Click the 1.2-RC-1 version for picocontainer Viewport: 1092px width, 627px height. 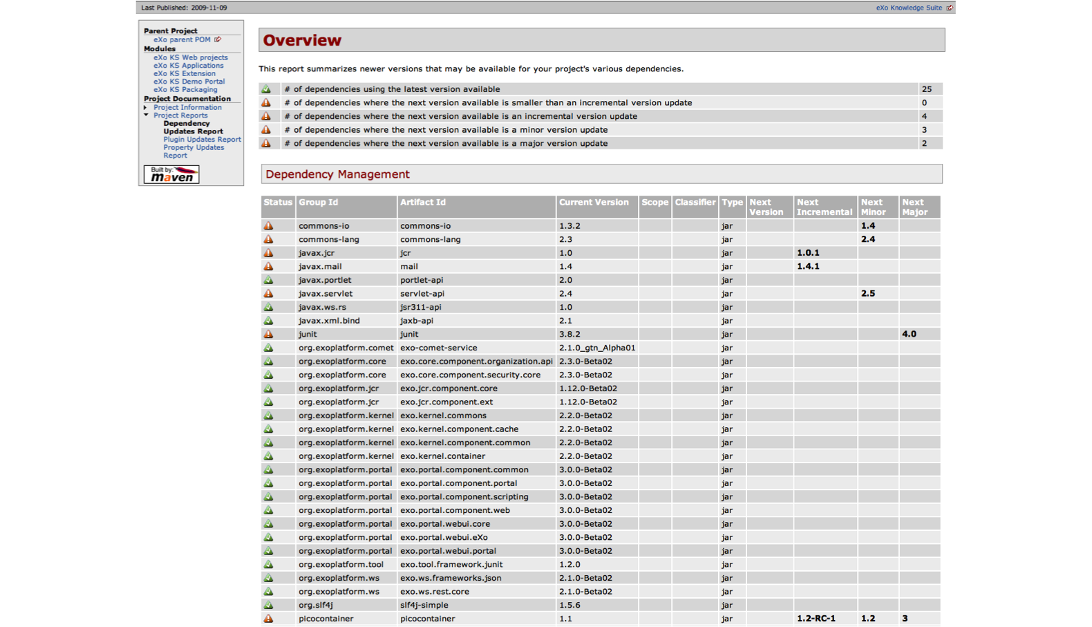816,619
